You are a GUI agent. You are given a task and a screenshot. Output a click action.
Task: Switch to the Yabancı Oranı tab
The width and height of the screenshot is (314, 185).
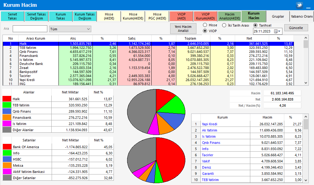(x=302, y=16)
